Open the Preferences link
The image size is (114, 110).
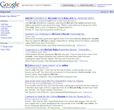[101, 6]
